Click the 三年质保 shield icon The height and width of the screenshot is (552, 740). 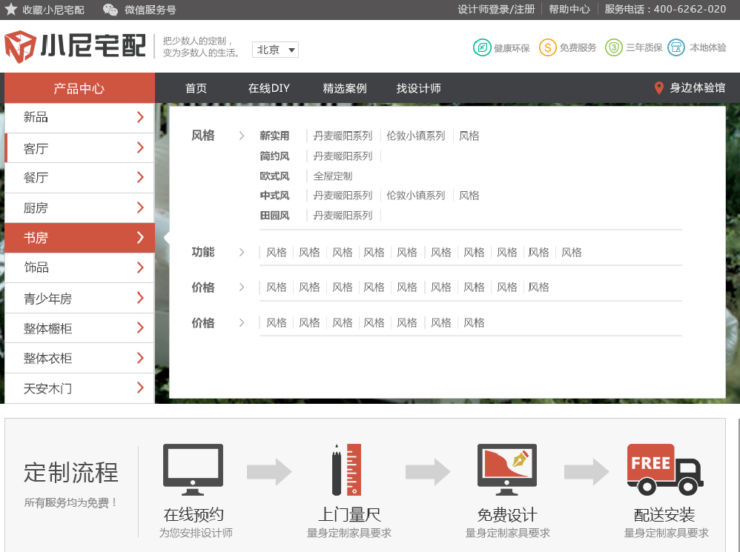(613, 47)
